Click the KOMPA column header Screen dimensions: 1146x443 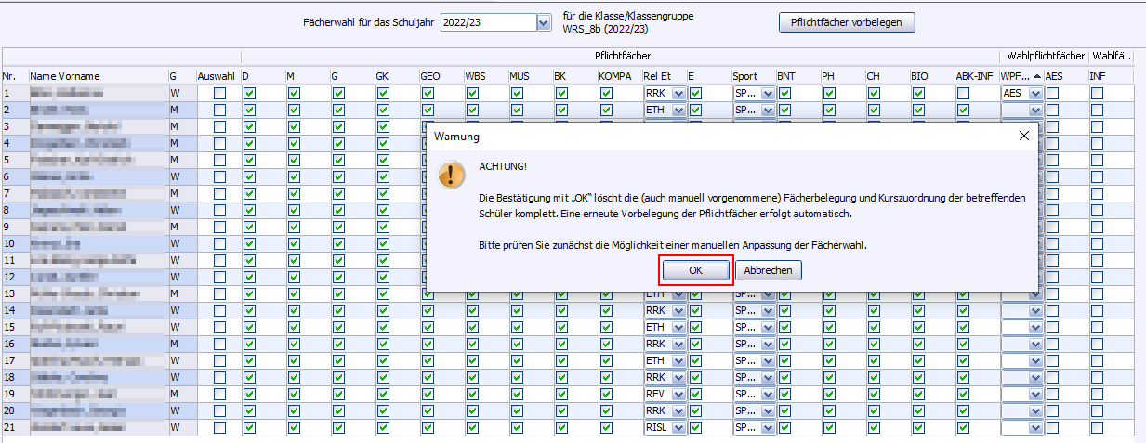(x=616, y=76)
